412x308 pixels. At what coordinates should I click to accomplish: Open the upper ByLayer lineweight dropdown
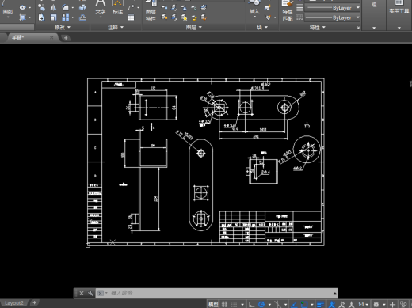(x=358, y=8)
